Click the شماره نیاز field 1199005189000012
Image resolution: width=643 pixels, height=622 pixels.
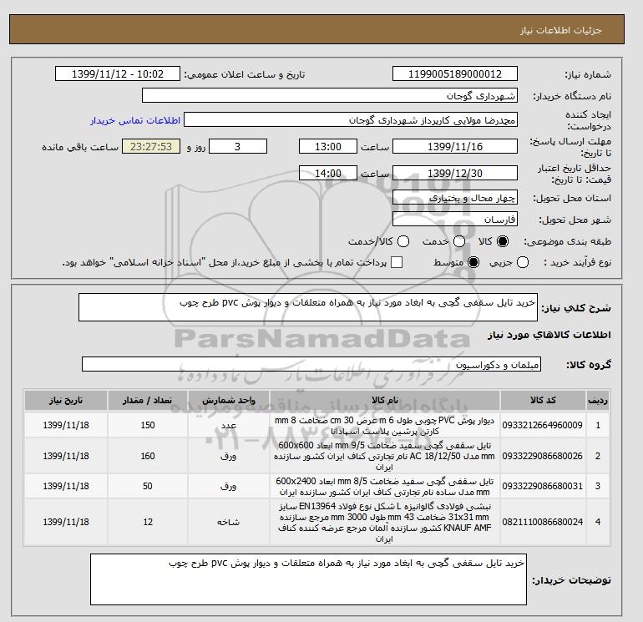[455, 73]
